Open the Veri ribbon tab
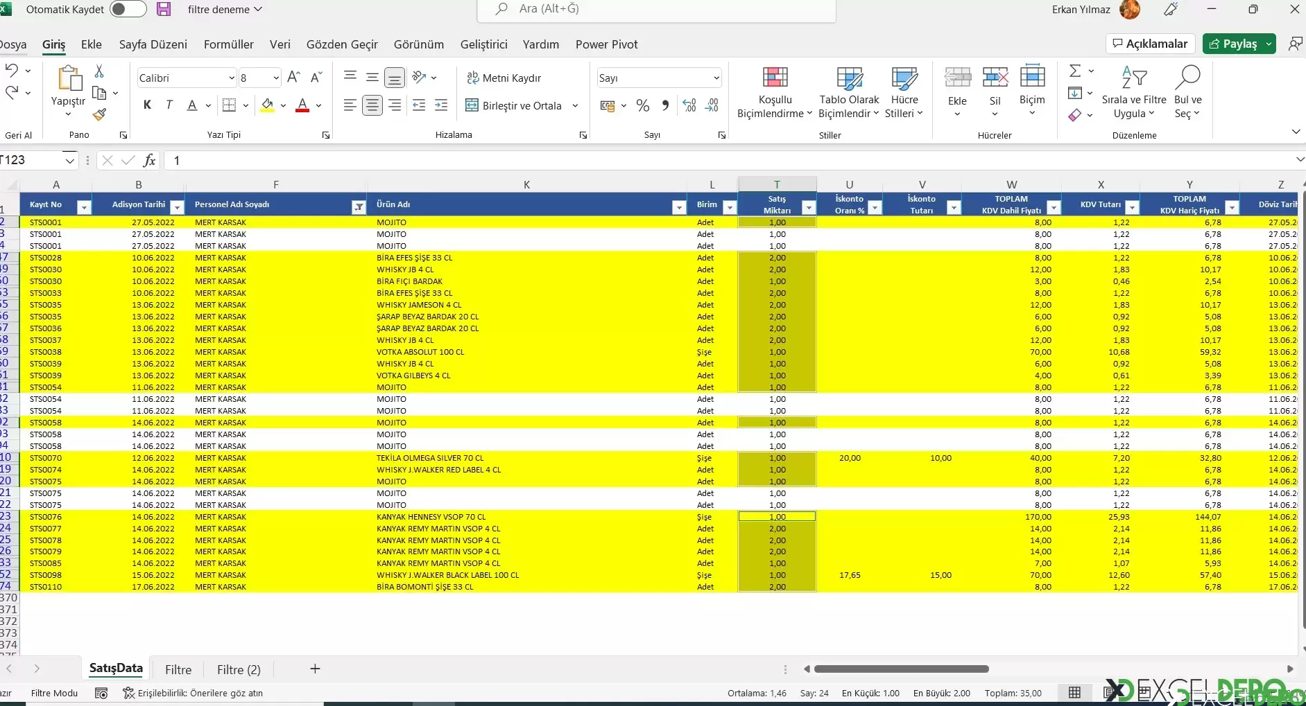This screenshot has height=706, width=1306. [x=280, y=44]
